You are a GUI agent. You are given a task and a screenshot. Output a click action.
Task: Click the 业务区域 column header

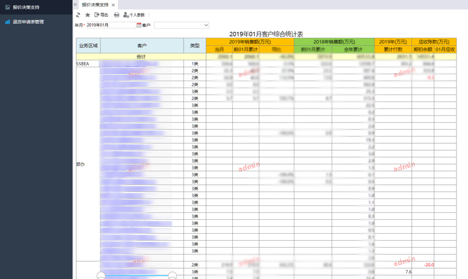point(88,46)
